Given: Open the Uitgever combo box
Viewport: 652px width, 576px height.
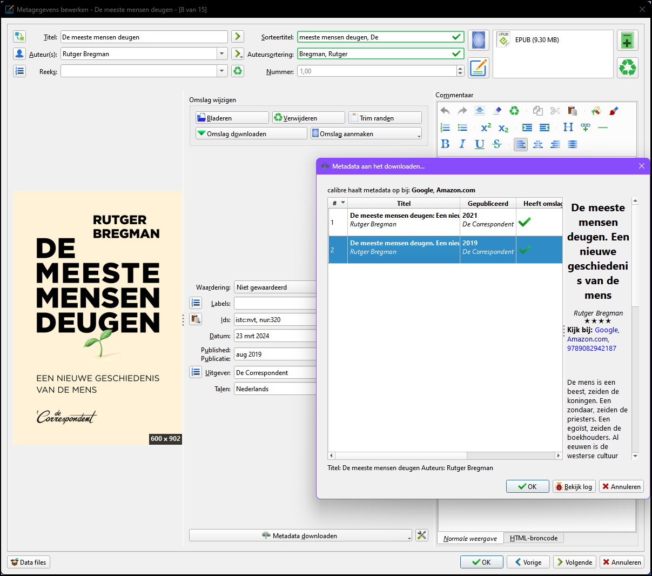Looking at the screenshot, I should 275,372.
